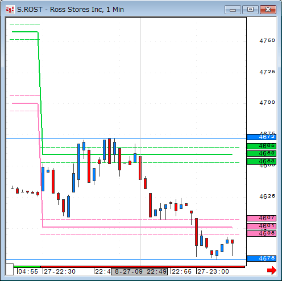Maximize the Ross Stores chart window
The image size is (282, 281).
[250, 10]
